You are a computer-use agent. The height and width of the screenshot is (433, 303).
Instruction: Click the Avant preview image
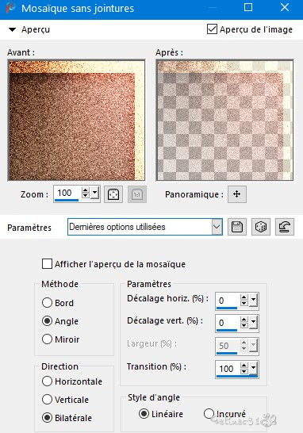76,121
